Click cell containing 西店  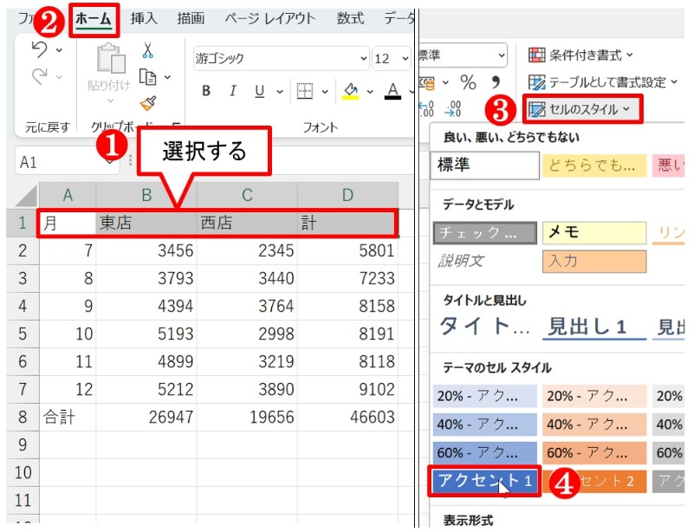pos(247,223)
